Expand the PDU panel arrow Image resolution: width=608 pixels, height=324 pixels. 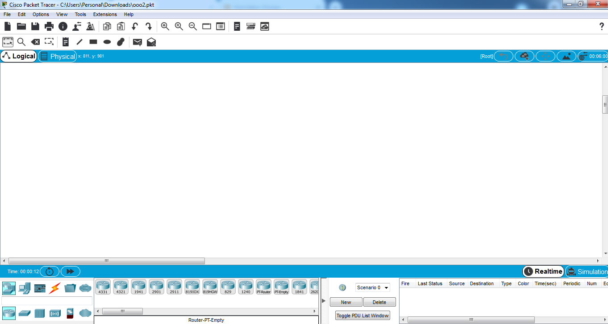pyautogui.click(x=324, y=301)
